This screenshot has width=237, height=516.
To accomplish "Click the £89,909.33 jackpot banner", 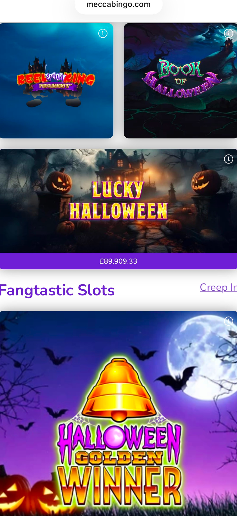I will (118, 261).
